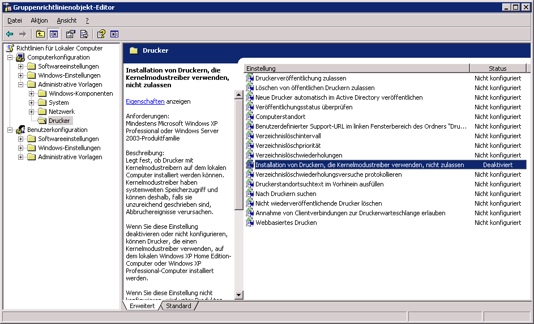Switch to the Standard tab
This screenshot has height=324, width=534.
pyautogui.click(x=178, y=306)
